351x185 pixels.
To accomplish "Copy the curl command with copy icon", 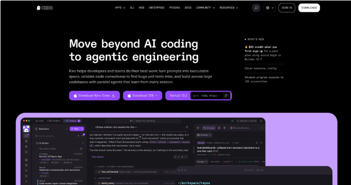I will tap(226, 96).
